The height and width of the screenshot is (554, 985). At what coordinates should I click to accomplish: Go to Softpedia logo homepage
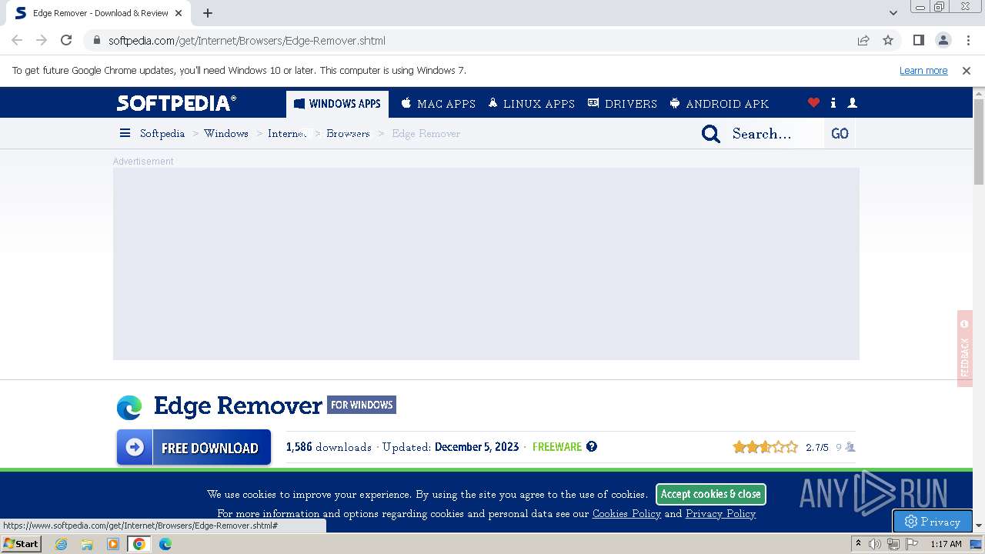[x=176, y=103]
